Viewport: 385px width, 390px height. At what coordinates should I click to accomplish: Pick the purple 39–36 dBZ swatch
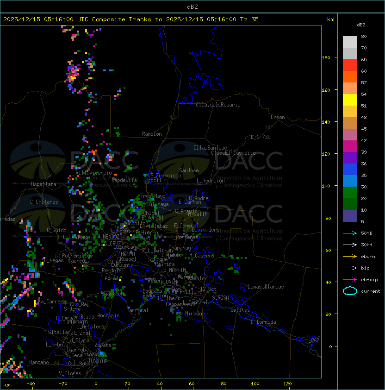350,157
